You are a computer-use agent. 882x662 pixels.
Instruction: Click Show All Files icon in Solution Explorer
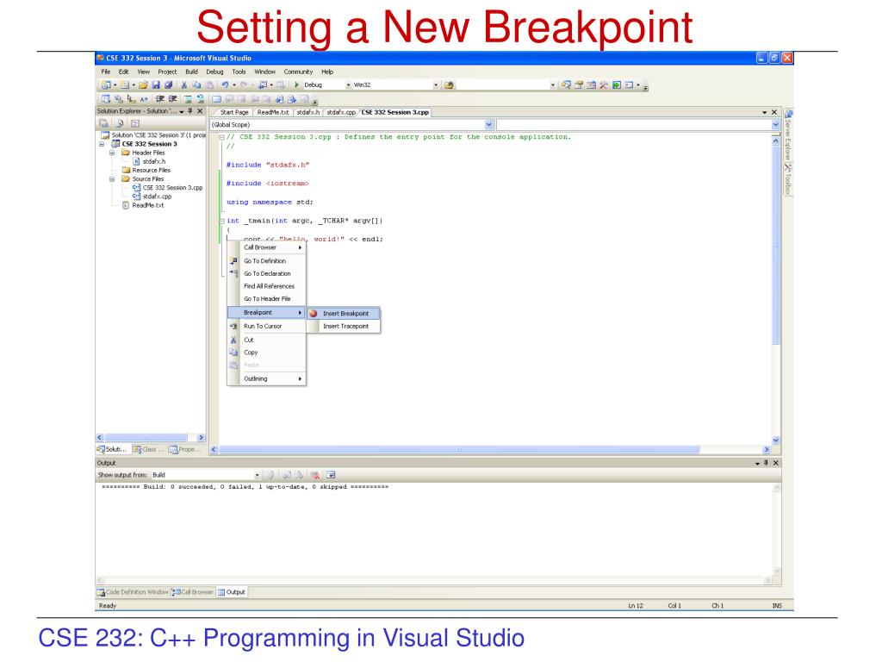pos(119,123)
